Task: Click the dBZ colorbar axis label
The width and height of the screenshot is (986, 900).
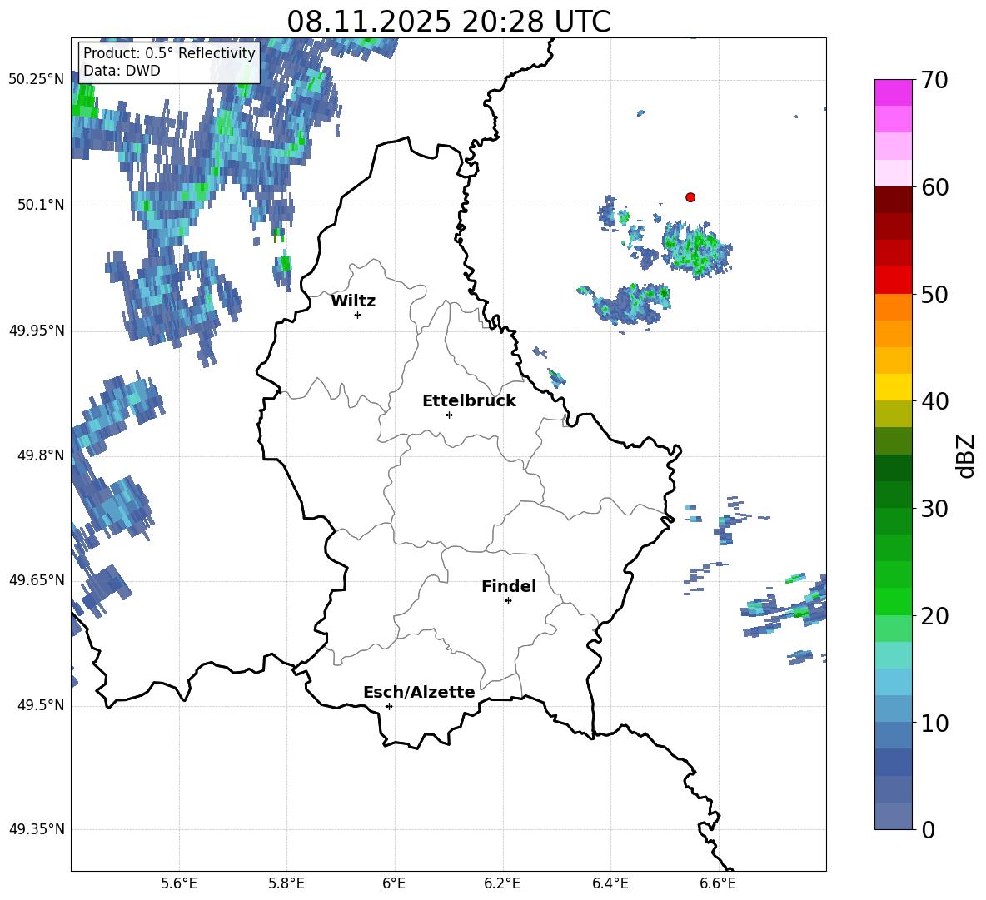Action: [967, 455]
